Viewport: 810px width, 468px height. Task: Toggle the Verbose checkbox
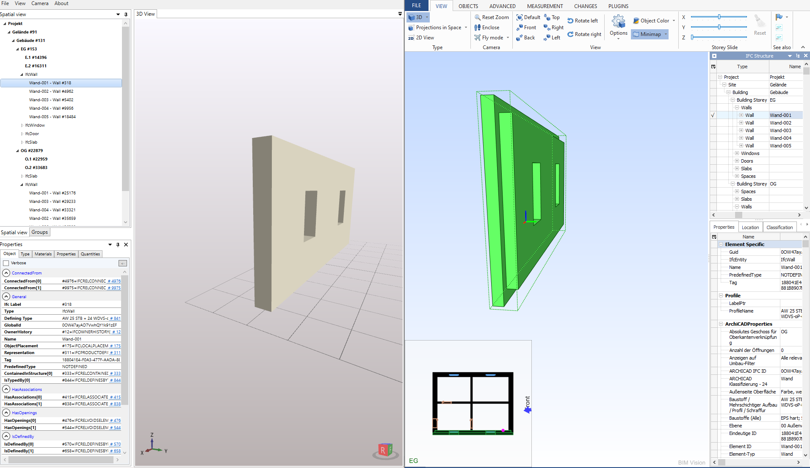click(6, 263)
